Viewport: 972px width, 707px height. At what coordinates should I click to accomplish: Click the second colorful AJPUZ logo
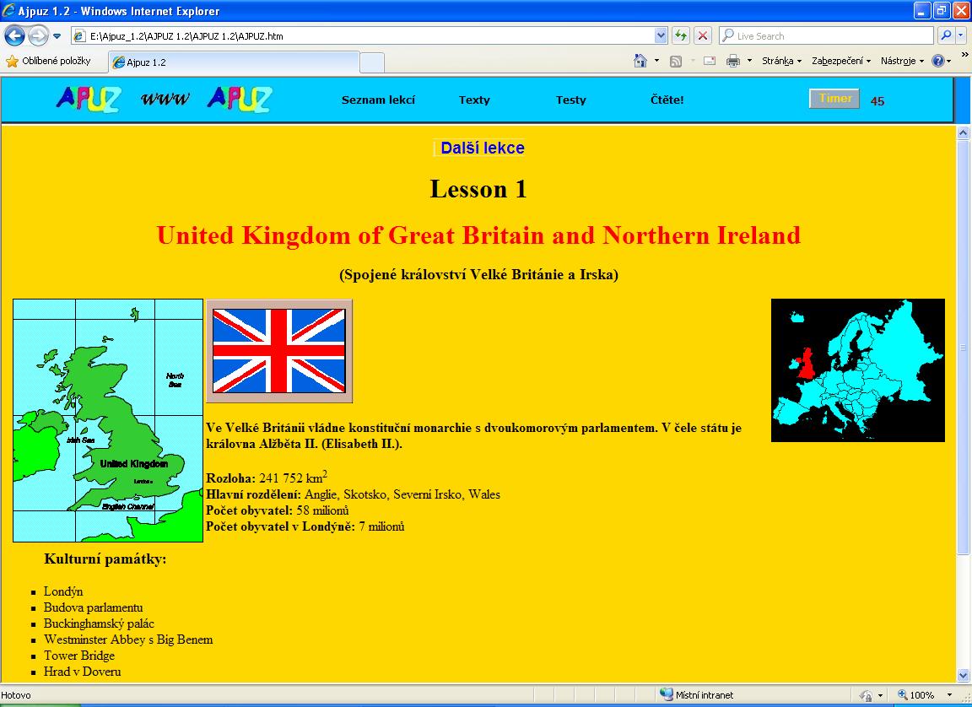240,100
